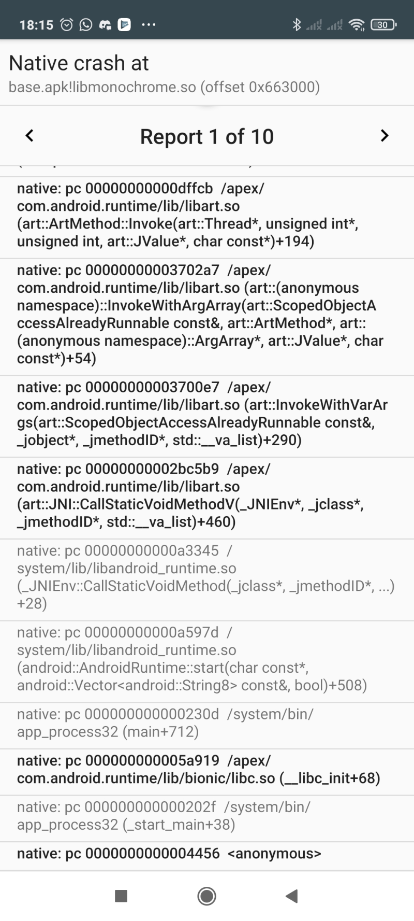This screenshot has width=414, height=921.
Task: Tap the recent apps square button
Action: [x=121, y=896]
